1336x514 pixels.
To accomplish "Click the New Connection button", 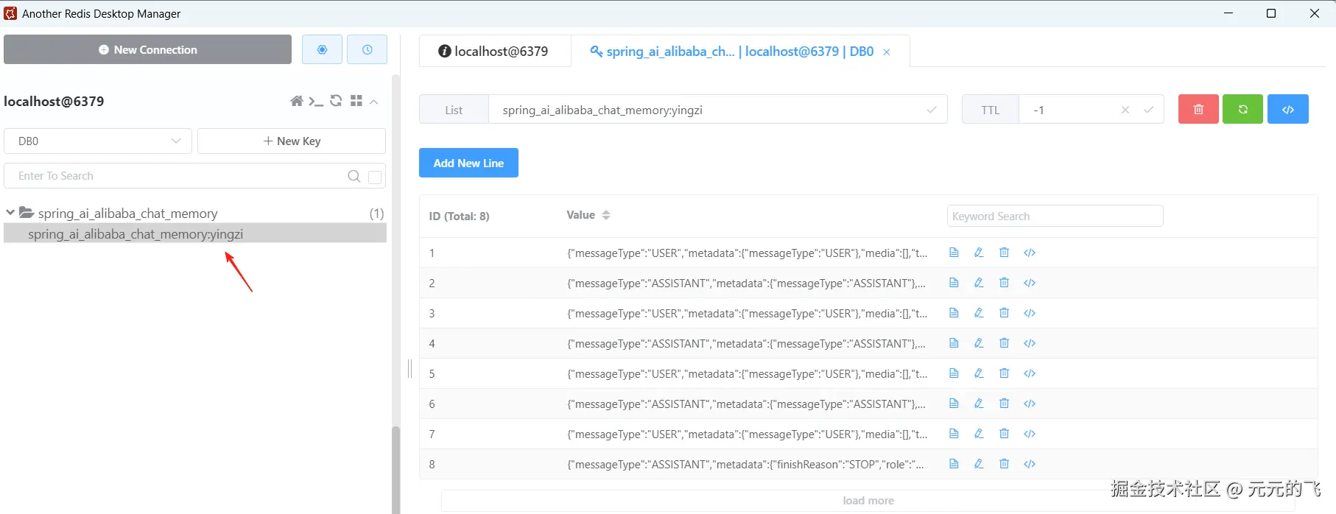I will pos(147,49).
